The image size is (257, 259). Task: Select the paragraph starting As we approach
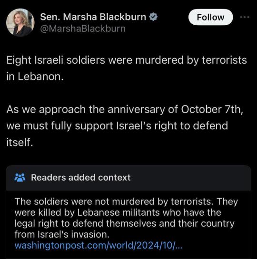[125, 125]
